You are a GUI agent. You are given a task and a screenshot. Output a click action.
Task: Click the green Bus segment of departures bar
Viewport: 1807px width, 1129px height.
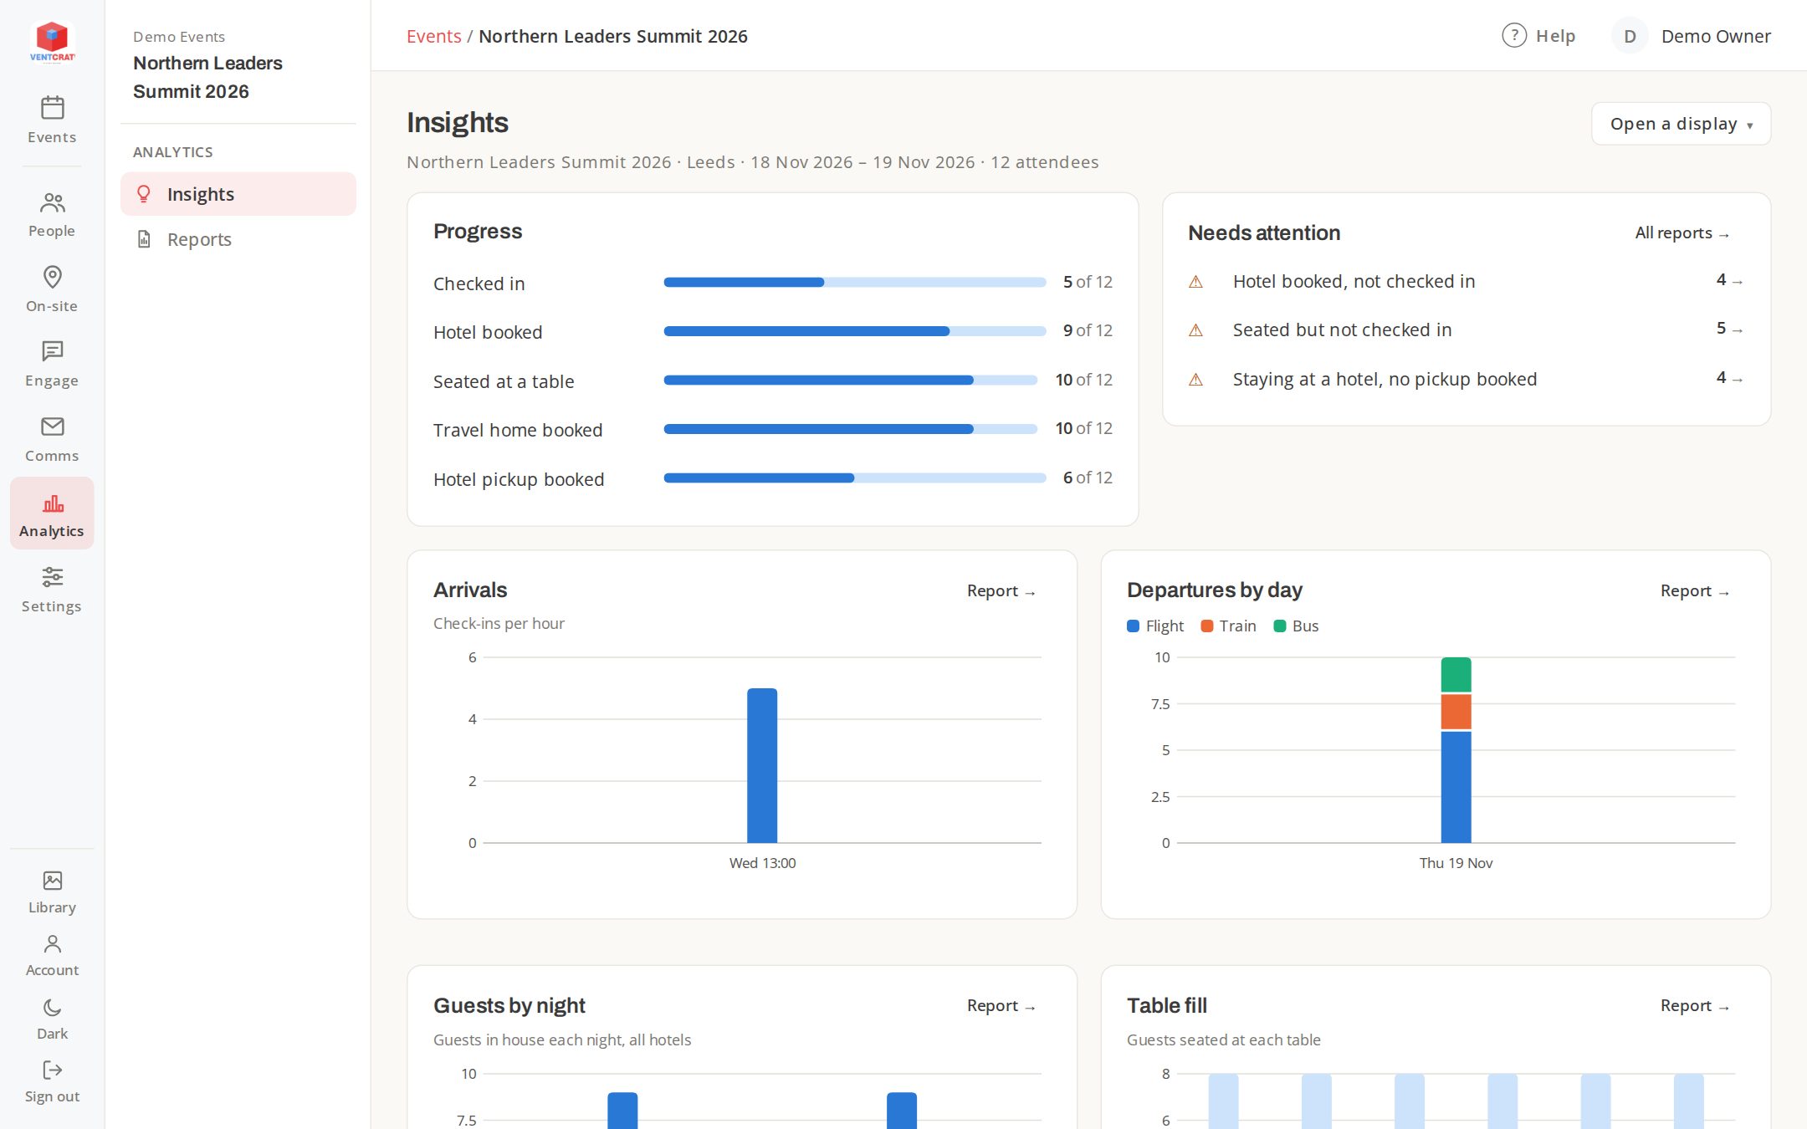[x=1456, y=675]
